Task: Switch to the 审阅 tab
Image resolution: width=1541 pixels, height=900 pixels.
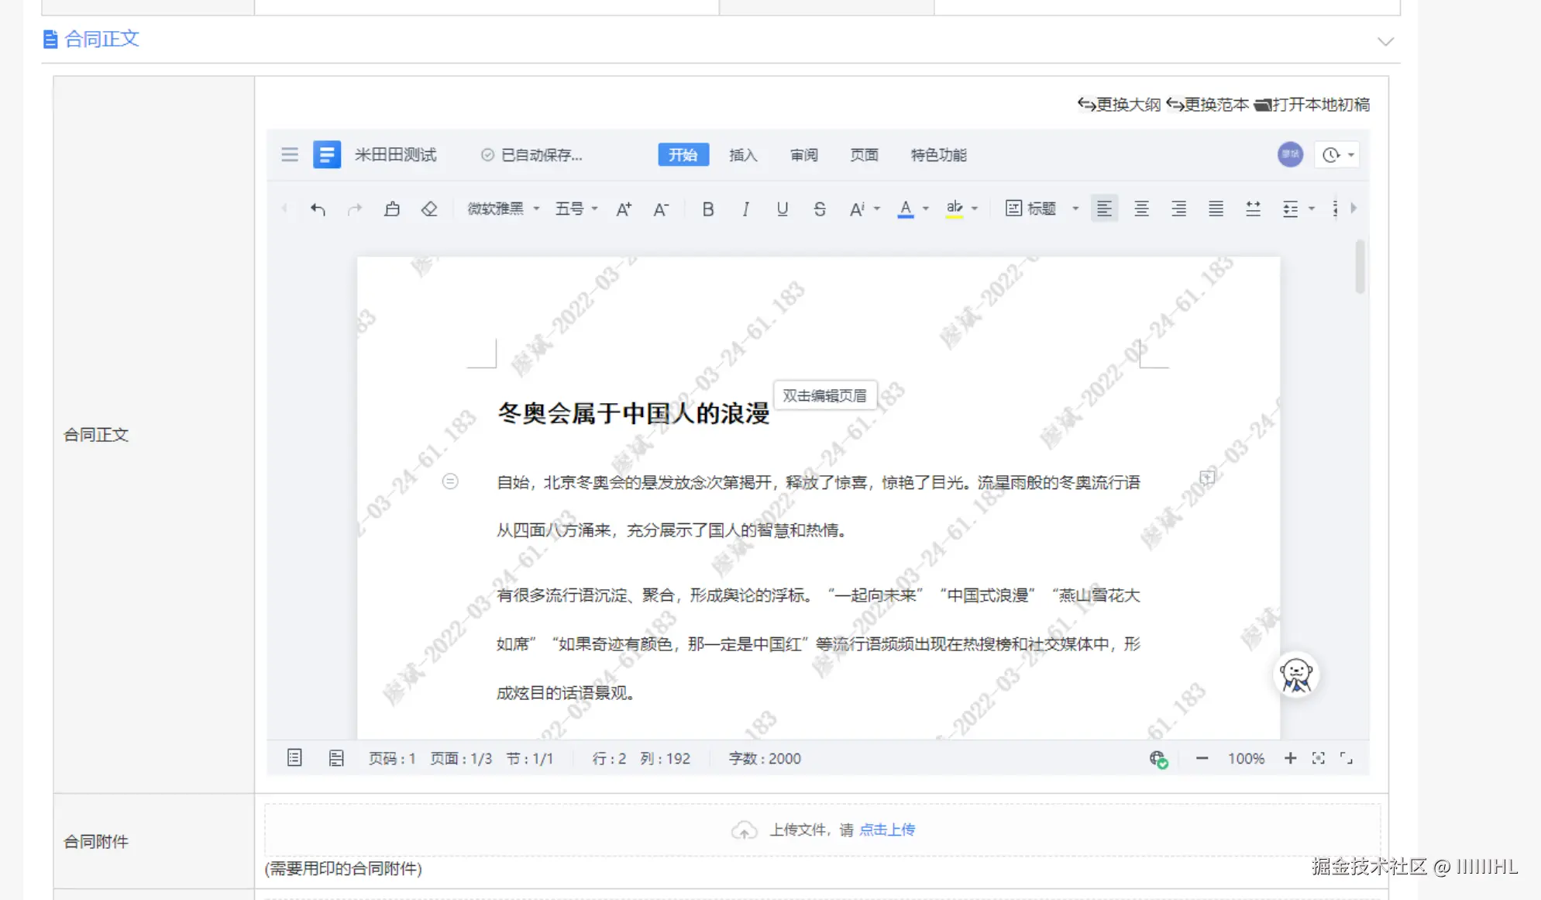Action: point(803,154)
